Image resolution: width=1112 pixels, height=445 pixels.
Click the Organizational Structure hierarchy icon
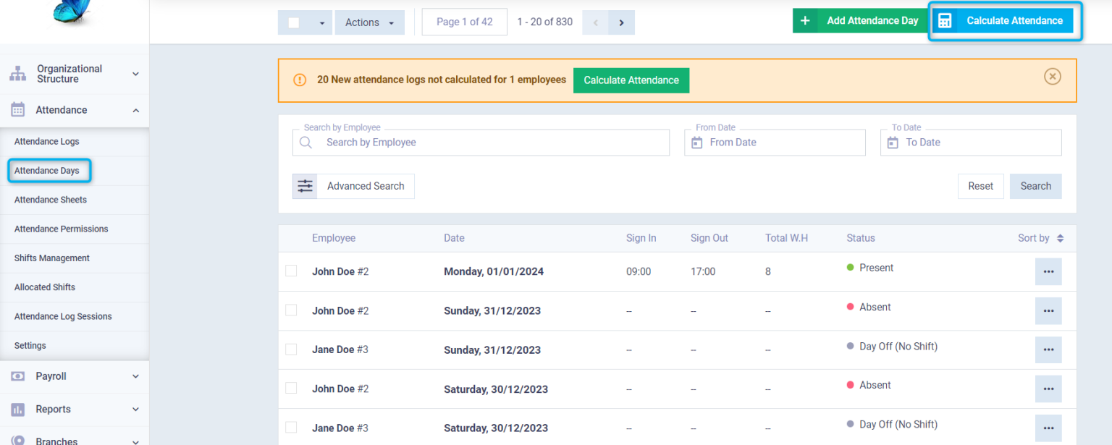click(x=17, y=74)
